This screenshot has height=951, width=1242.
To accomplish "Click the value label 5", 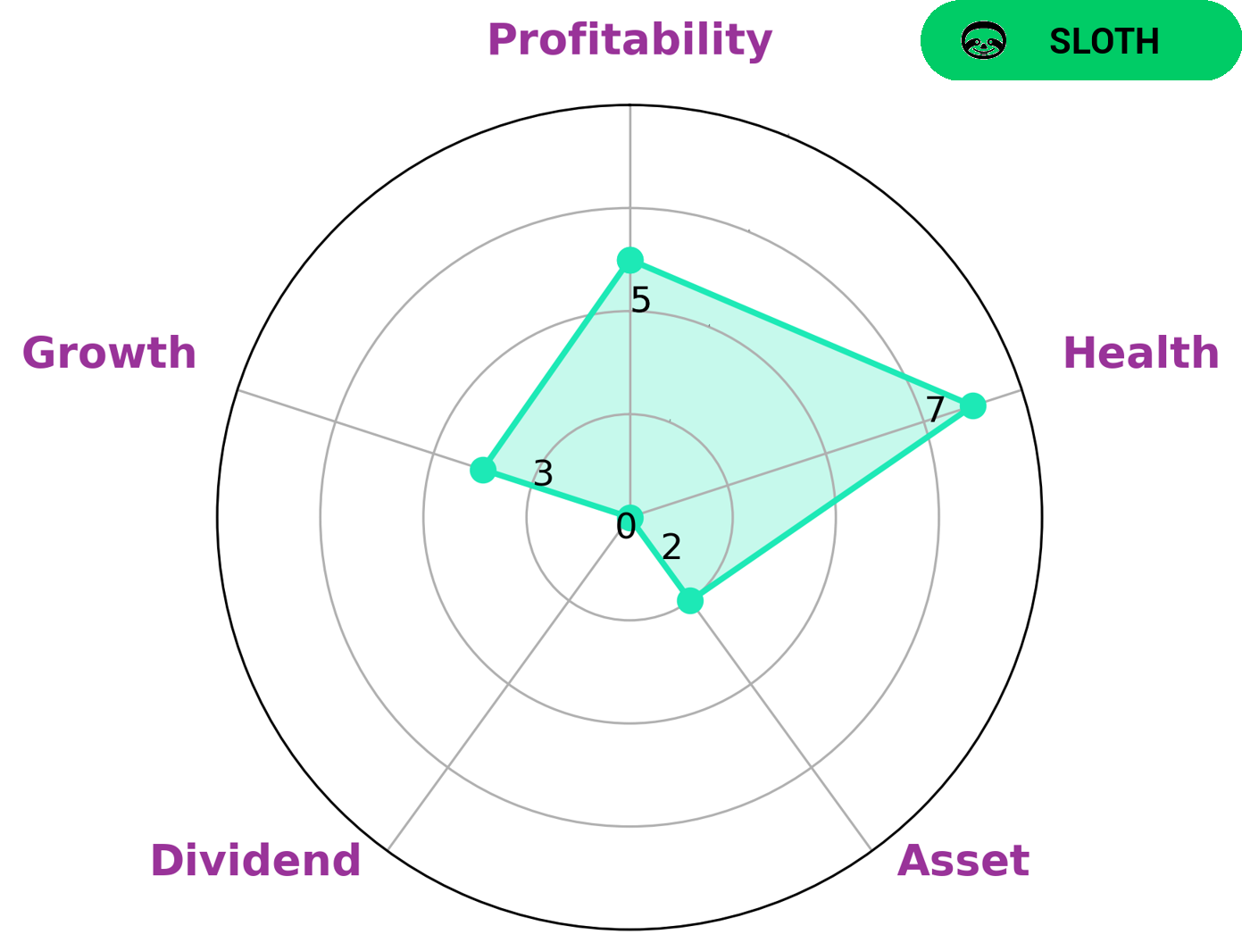I will click(640, 301).
